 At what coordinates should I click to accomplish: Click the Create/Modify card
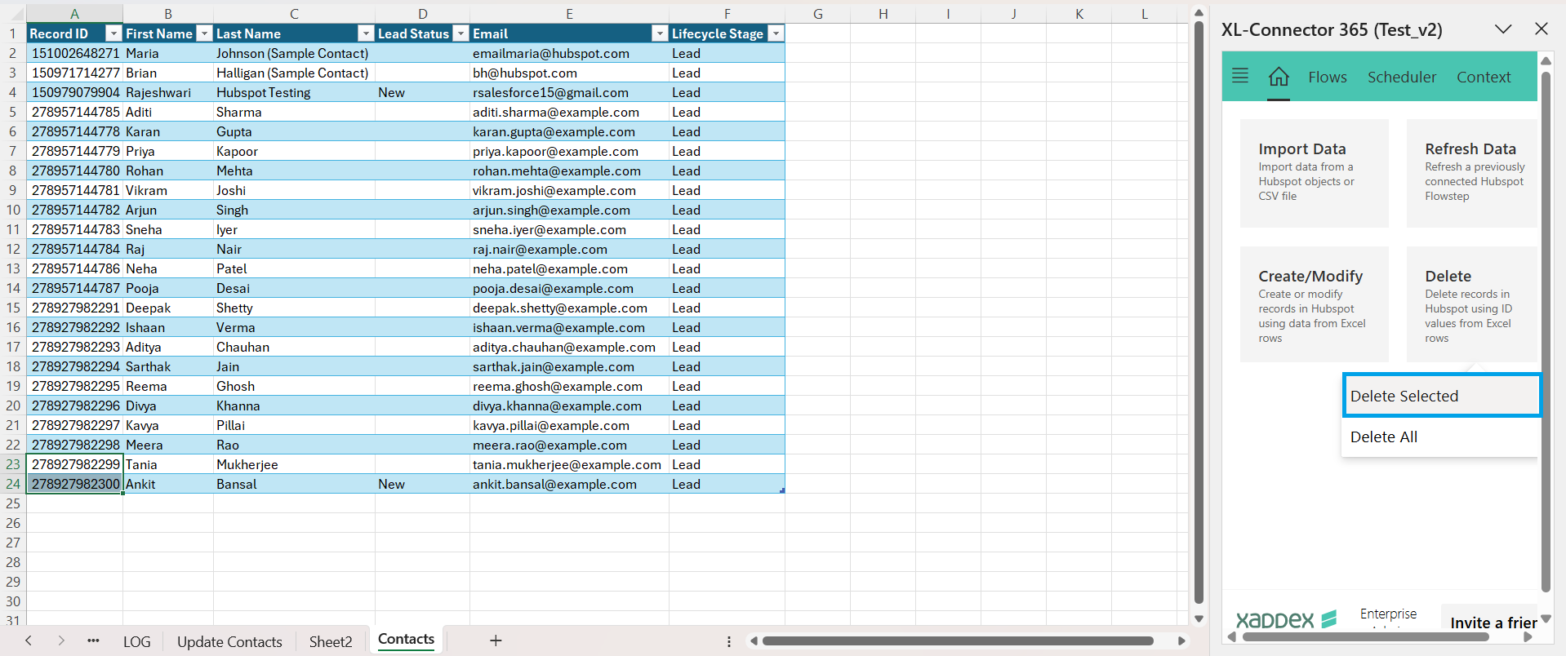point(1314,304)
